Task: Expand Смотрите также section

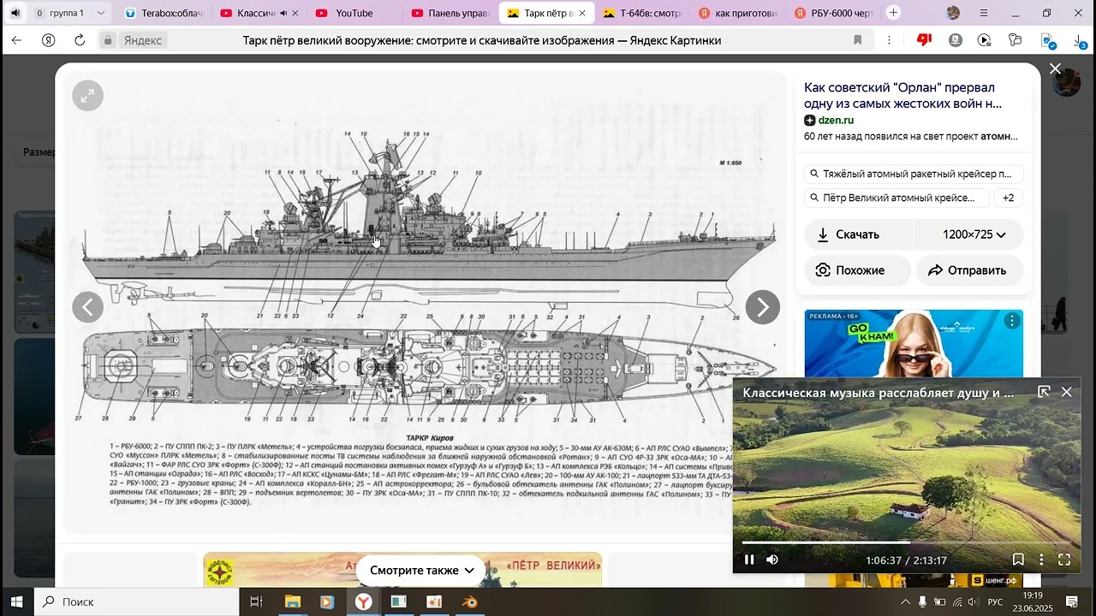Action: [421, 571]
